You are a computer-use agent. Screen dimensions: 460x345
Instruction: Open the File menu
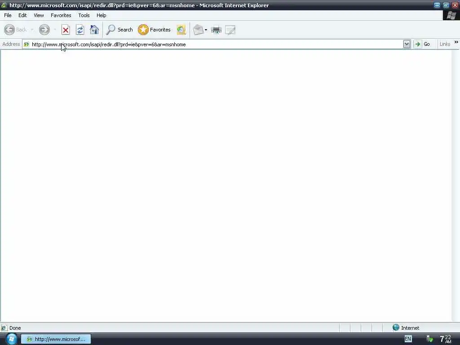click(8, 15)
